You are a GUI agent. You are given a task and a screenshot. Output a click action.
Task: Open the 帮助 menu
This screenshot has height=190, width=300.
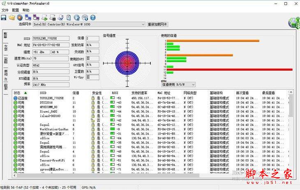[26, 10]
